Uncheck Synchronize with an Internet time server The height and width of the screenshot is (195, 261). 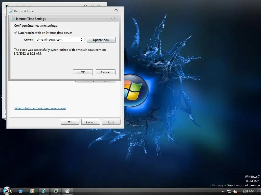click(16, 33)
